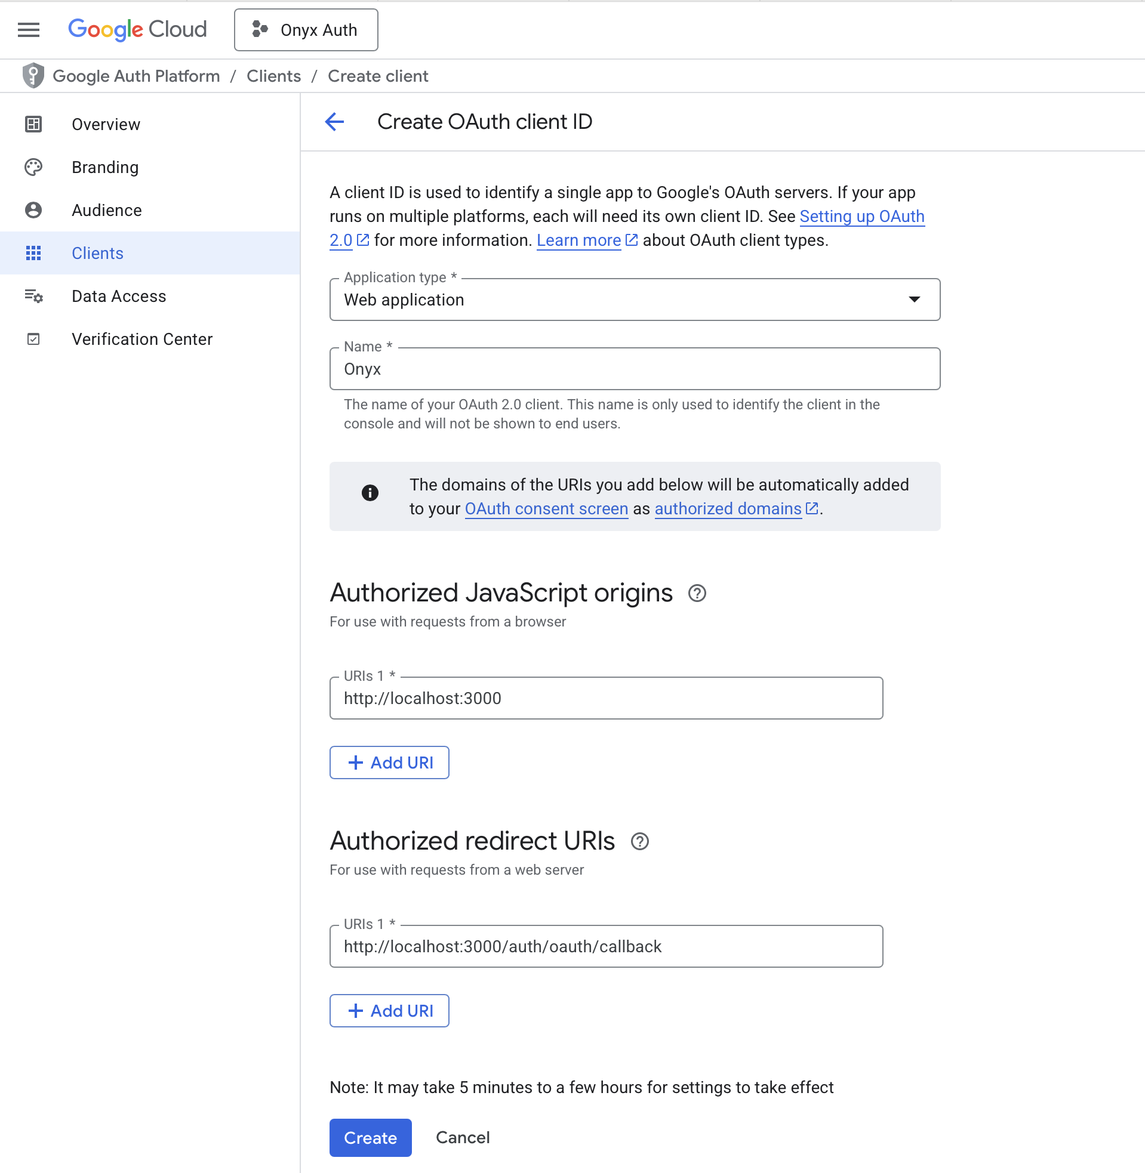Select Google Auth Platform in breadcrumb
Viewport: 1145px width, 1173px height.
pos(137,76)
